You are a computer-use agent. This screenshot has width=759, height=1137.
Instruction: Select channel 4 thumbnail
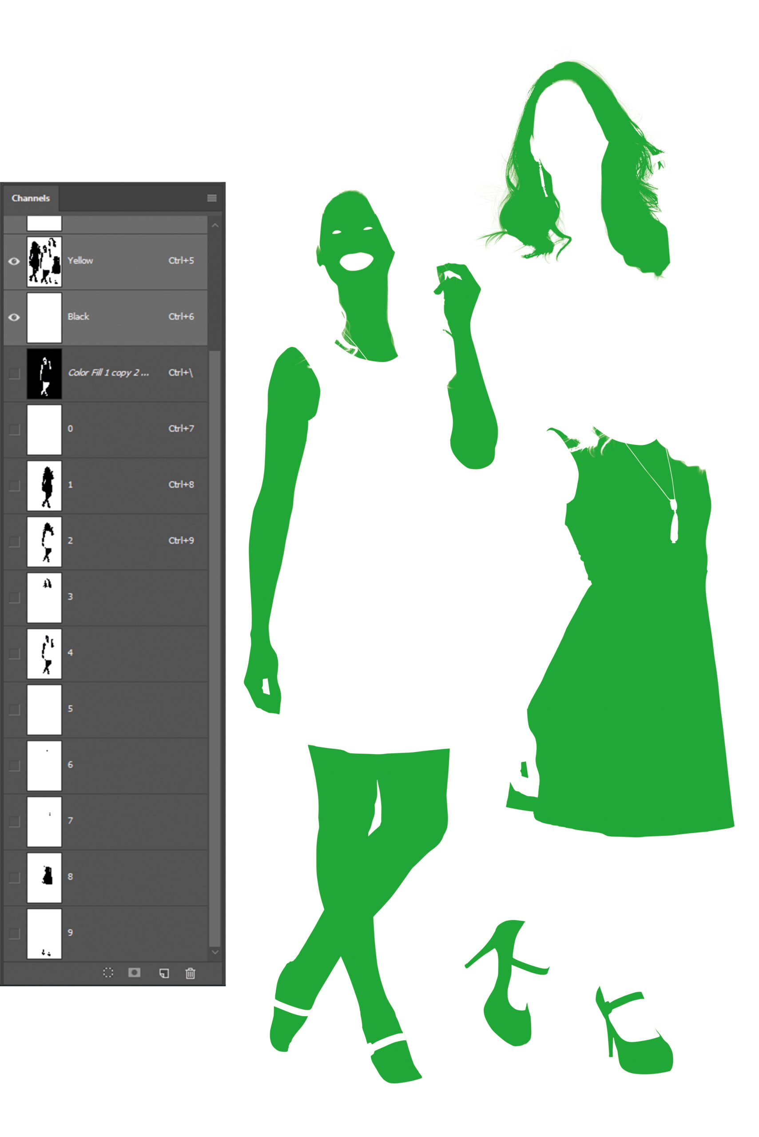[44, 653]
